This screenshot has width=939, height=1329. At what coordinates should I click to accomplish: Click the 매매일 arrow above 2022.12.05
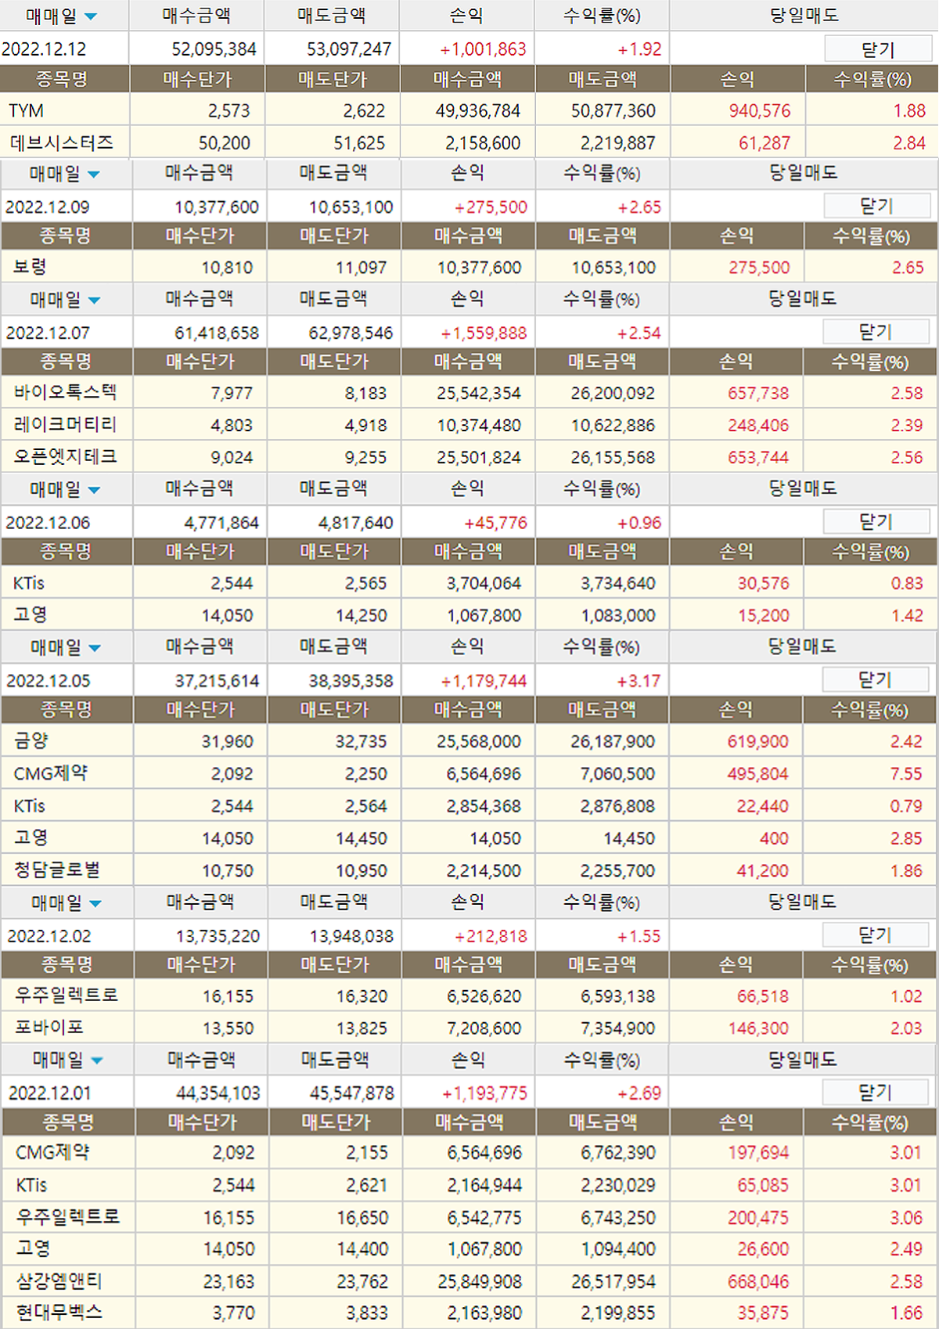point(95,649)
